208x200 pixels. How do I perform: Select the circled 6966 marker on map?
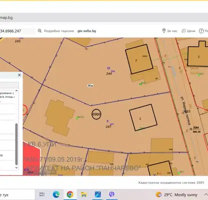point(96,114)
